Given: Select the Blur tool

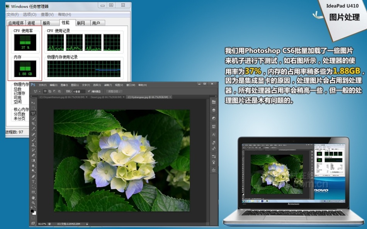Looking at the screenshot, I should pos(33,166).
